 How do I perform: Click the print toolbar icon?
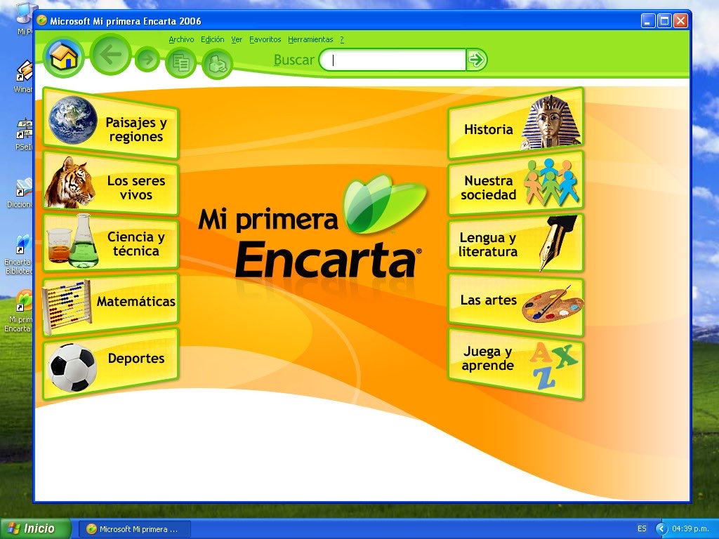coord(218,64)
